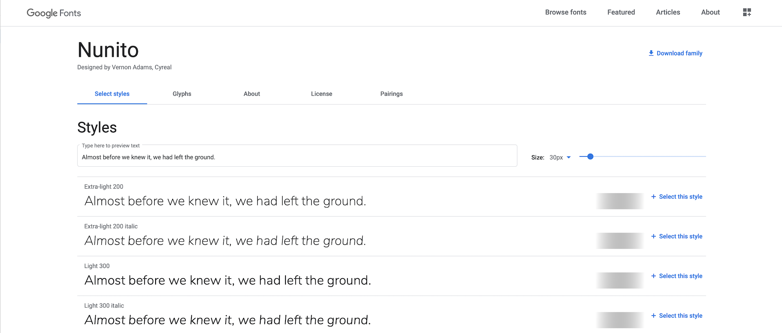The image size is (782, 333).
Task: Click the plus icon for Extra-light 200 italic
Action: 653,236
